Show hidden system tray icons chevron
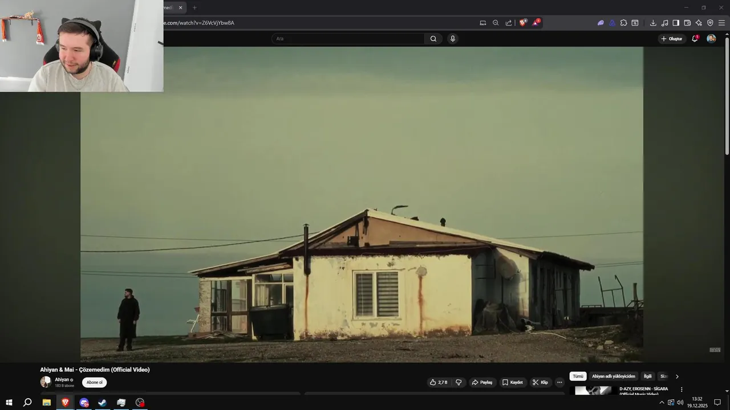730x410 pixels. pos(662,403)
